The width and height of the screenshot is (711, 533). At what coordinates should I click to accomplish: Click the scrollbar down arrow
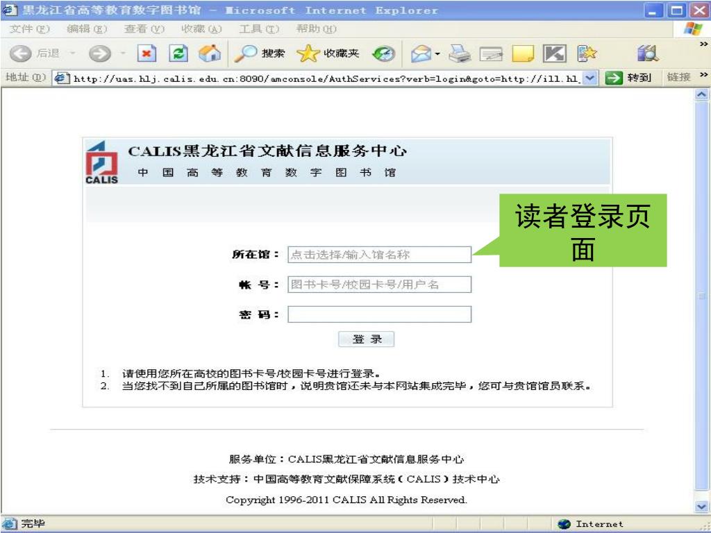[x=701, y=506]
